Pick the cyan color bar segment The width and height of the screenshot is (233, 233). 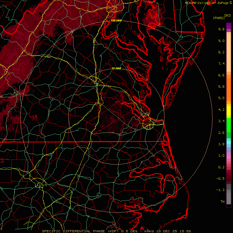click(x=229, y=142)
